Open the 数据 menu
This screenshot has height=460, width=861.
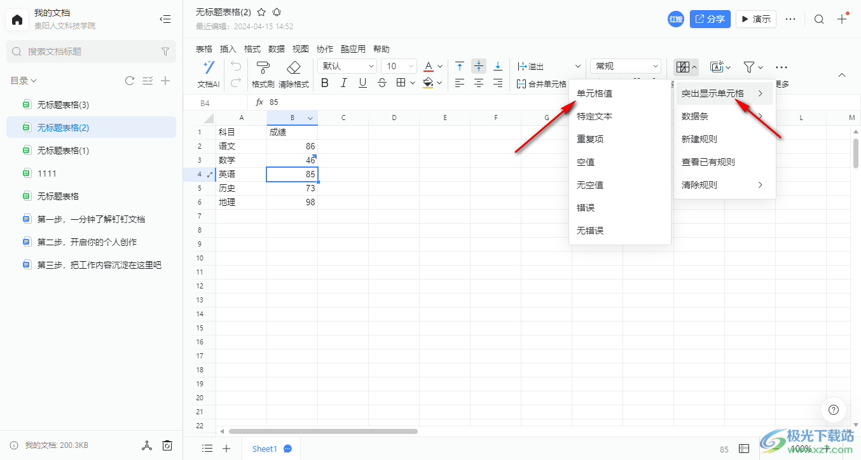tap(277, 49)
